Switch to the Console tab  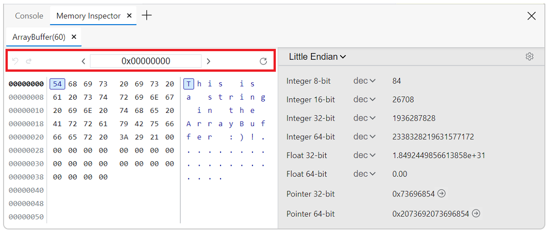coord(29,16)
